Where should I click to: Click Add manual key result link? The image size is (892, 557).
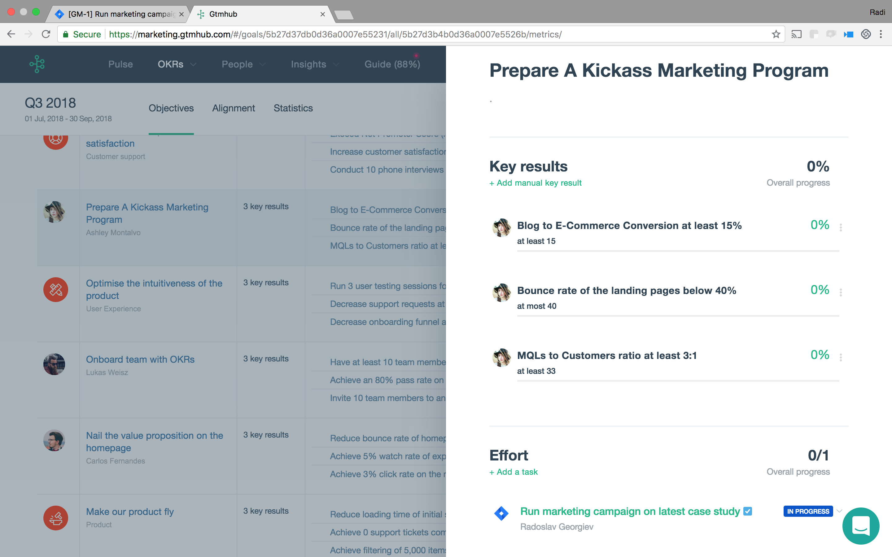[x=535, y=183]
